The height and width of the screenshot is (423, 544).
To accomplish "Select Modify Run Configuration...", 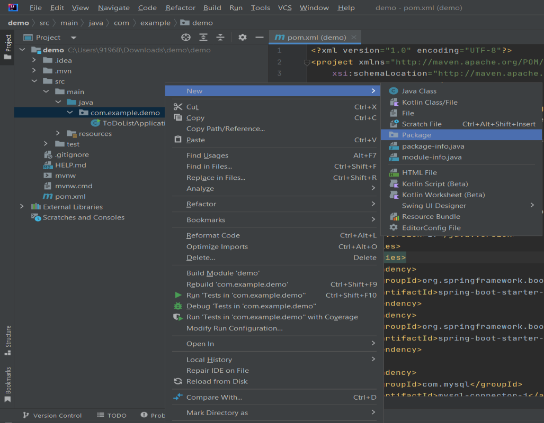I will 274,328.
